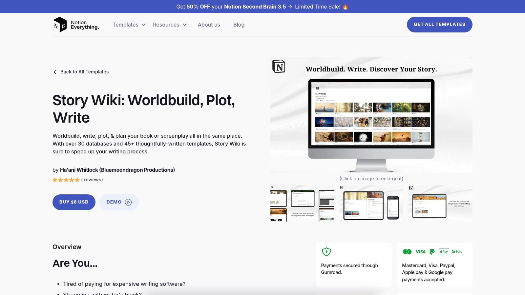
Task: Click author Ha'ani Whitlock link
Action: (117, 170)
